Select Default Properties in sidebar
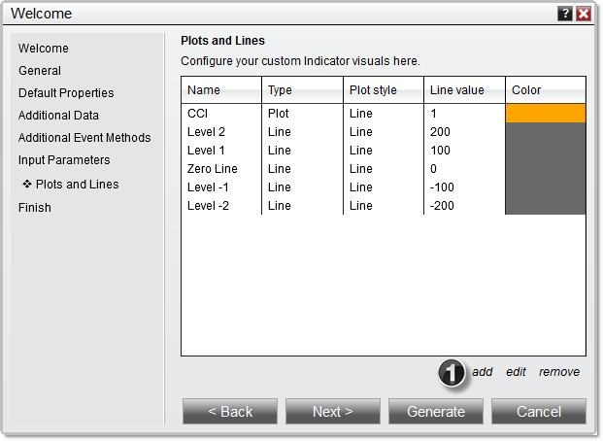Screen dimensions: 603x441 pos(66,93)
